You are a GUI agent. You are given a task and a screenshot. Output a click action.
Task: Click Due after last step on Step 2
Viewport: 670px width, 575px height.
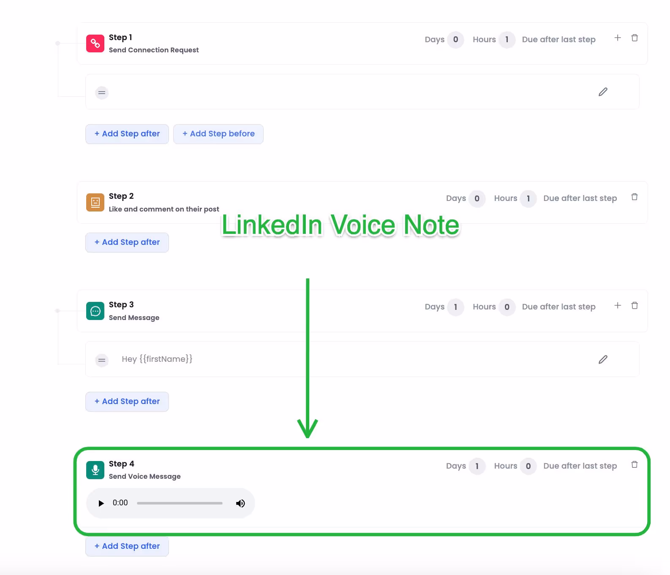[x=580, y=198]
